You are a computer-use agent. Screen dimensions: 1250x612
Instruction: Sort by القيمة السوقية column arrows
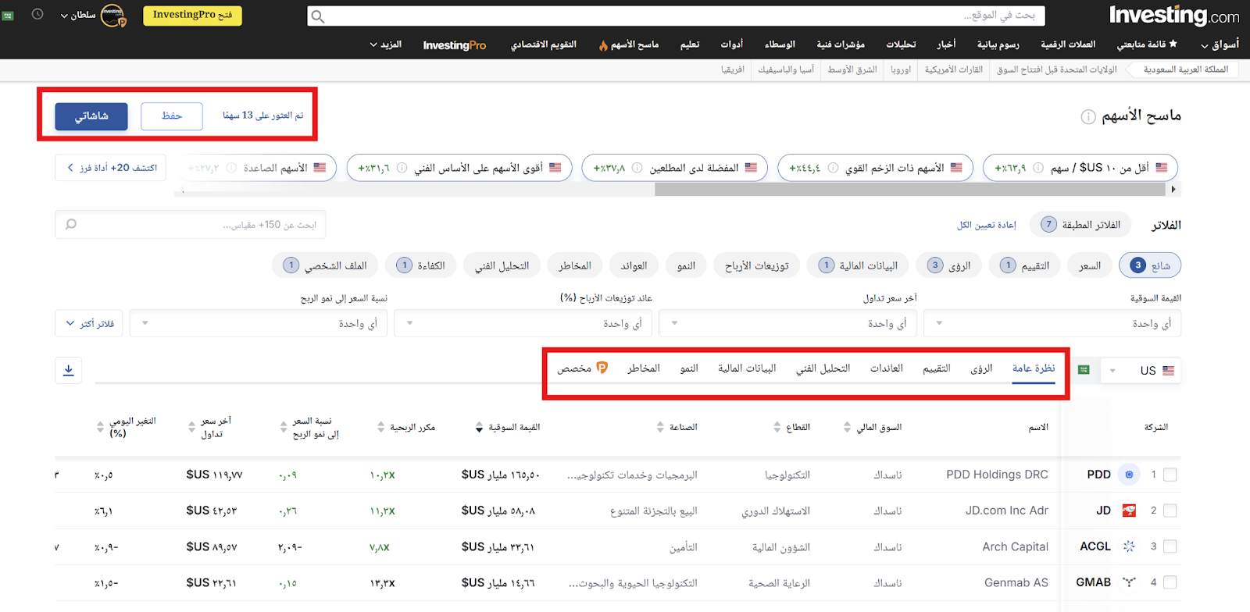point(479,427)
